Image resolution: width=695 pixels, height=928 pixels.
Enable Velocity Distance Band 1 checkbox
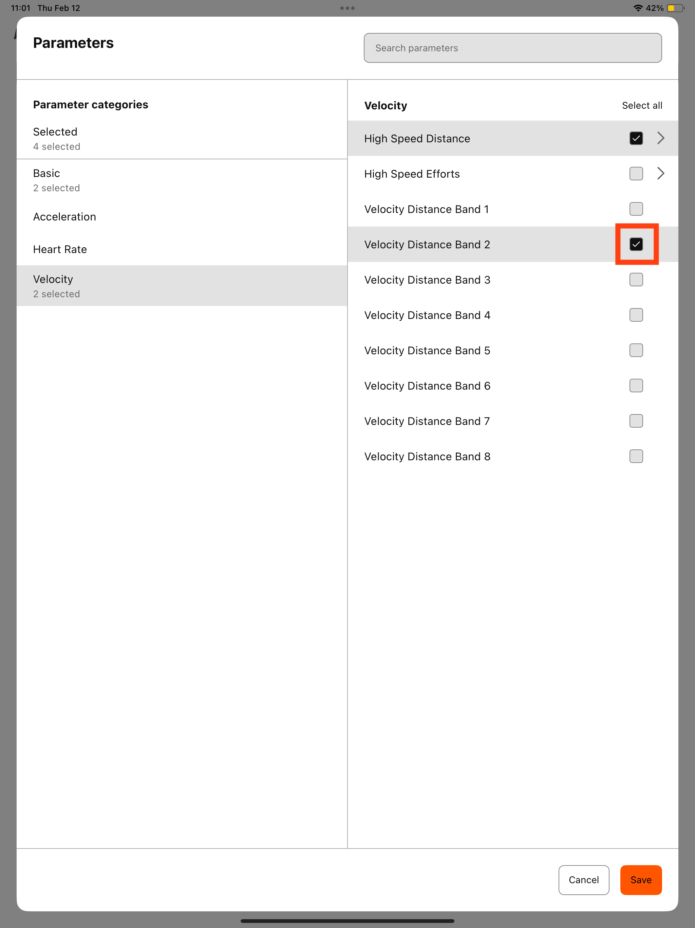tap(636, 209)
